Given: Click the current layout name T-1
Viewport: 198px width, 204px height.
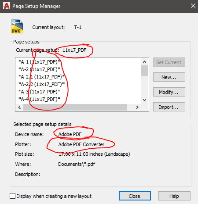Looking at the screenshot, I should point(78,27).
